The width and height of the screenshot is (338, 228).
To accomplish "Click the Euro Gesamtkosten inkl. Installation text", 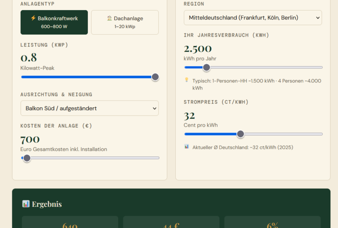I will [x=64, y=149].
